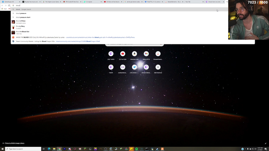Switch to the Royalty free music tab
Image resolution: width=269 pixels, height=151 pixels.
(x=31, y=2)
